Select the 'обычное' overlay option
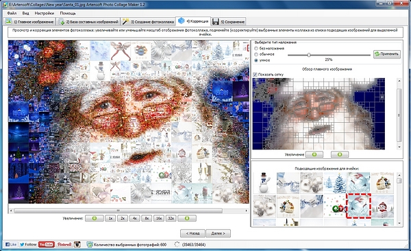Image resolution: width=411 pixels, height=251 pixels. pyautogui.click(x=256, y=54)
